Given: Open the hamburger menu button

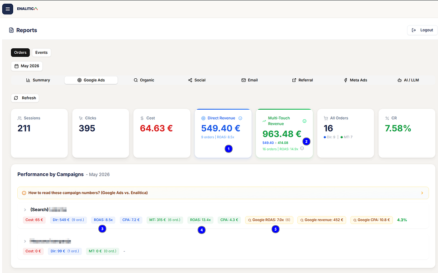Looking at the screenshot, I should [x=8, y=9].
